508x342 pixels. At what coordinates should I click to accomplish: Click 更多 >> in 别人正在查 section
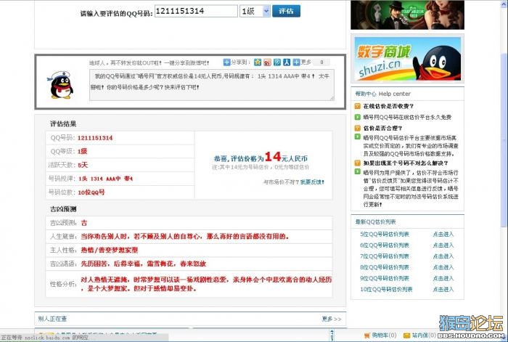pos(332,319)
